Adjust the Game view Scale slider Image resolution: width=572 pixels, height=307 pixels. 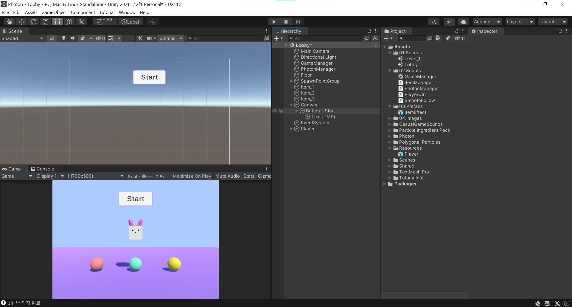pos(147,176)
